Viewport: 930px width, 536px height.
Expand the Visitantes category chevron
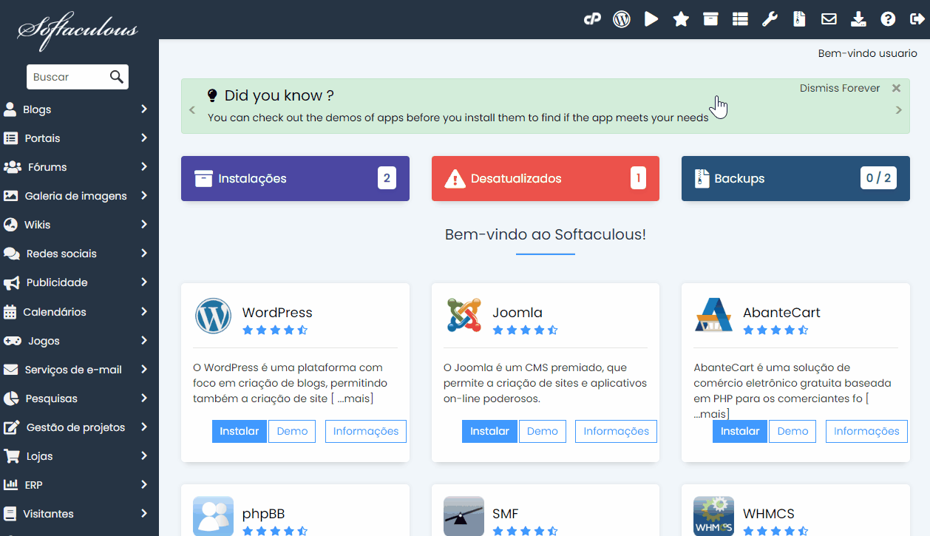coord(144,514)
